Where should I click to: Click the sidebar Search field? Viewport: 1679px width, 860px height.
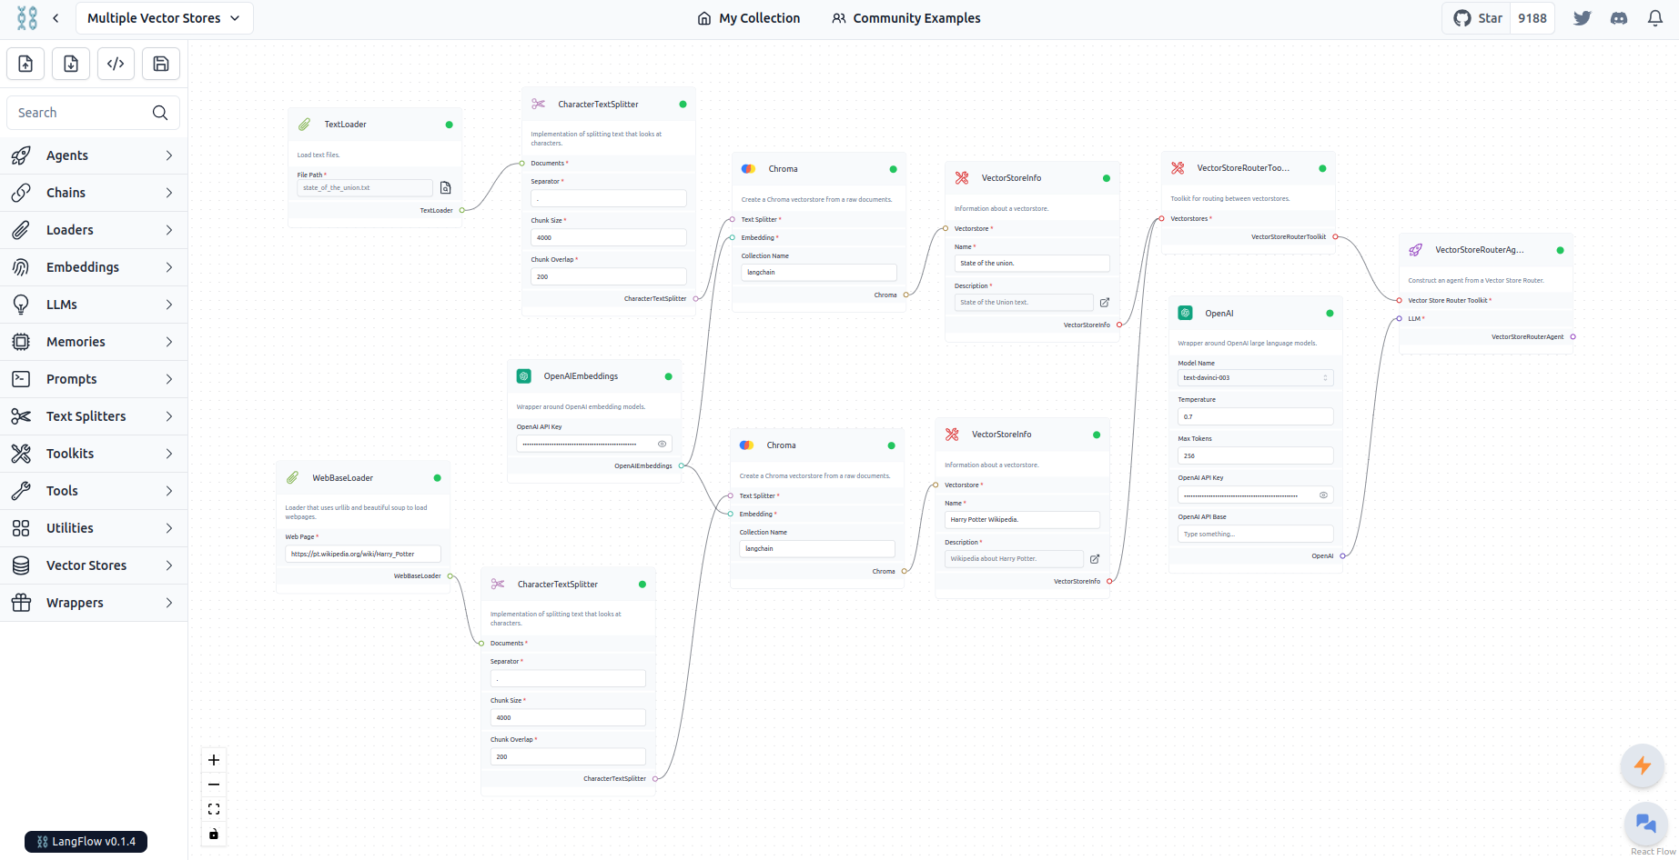(93, 113)
